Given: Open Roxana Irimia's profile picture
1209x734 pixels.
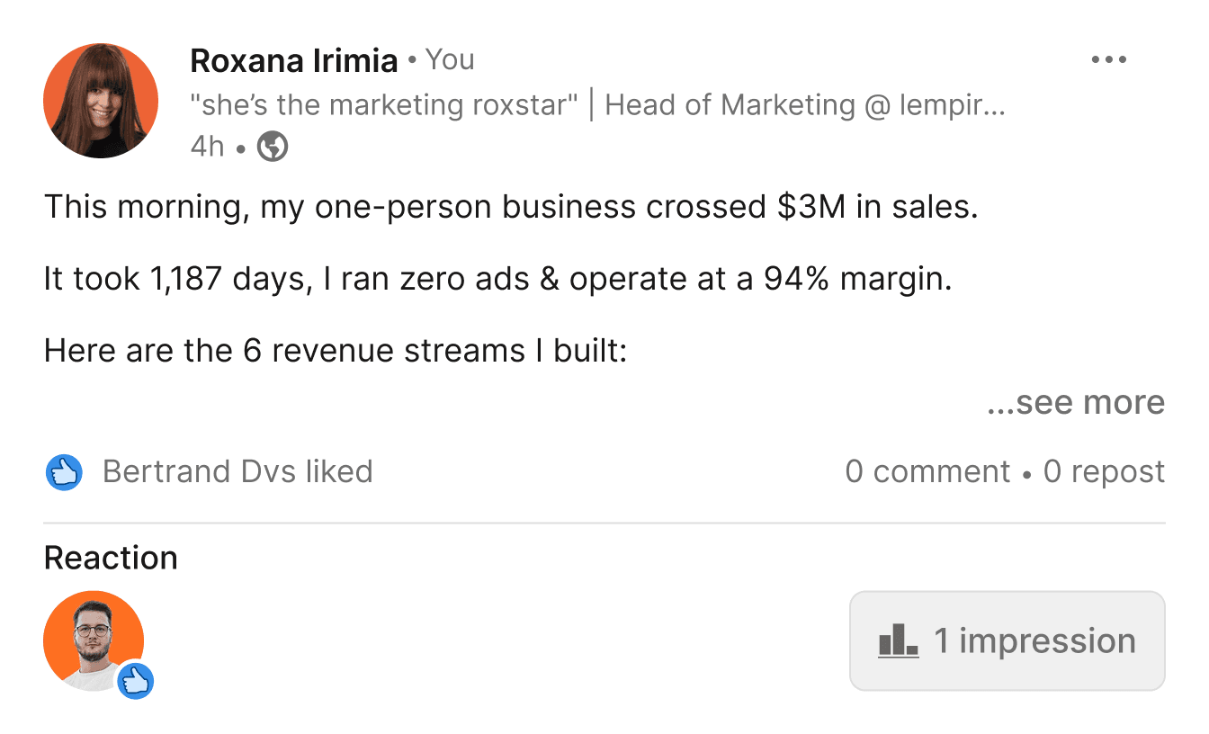Looking at the screenshot, I should (x=100, y=100).
